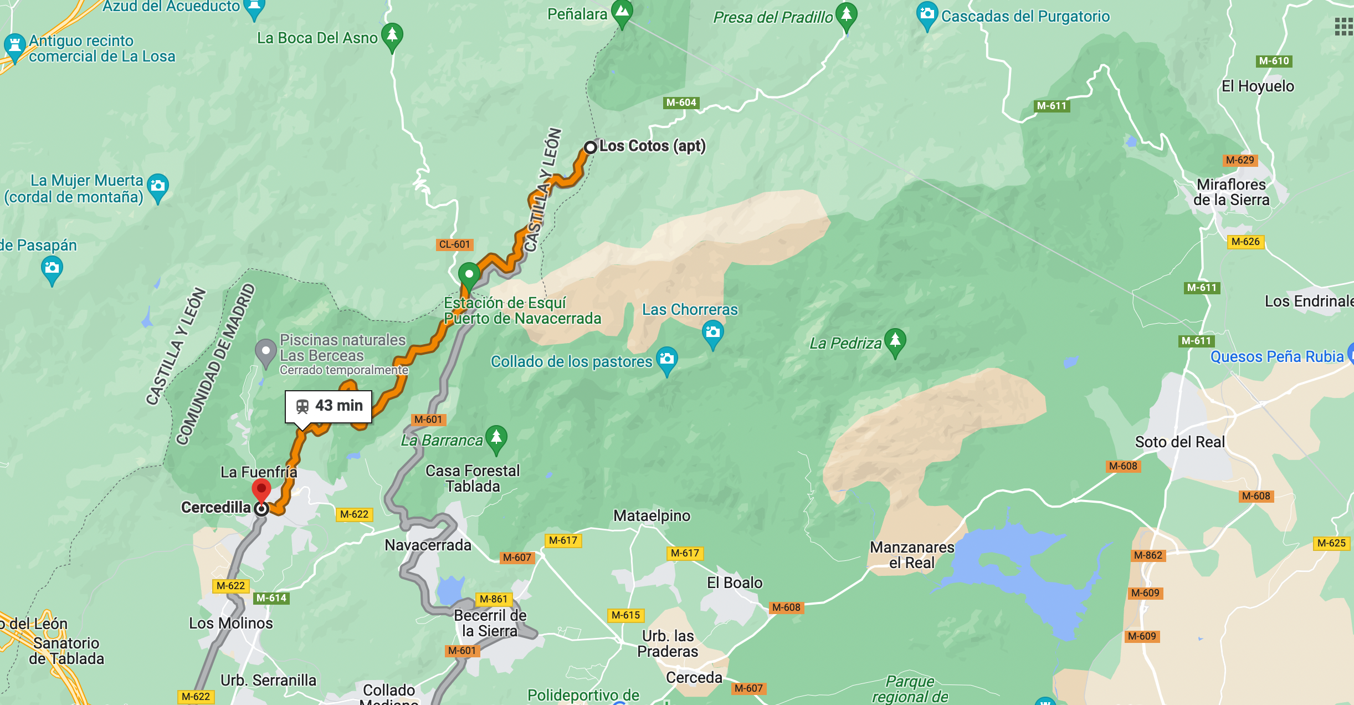Select the Cercedilla station circle marker
Screen dimensions: 1354x705
[x=261, y=508]
